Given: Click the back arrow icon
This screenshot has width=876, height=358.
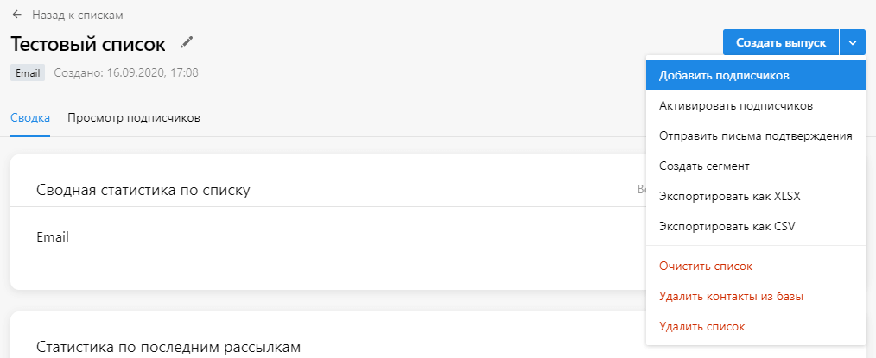Looking at the screenshot, I should coord(16,16).
